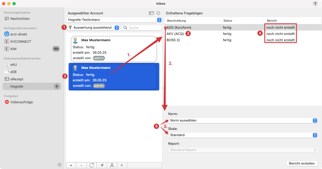Image resolution: width=322 pixels, height=169 pixels.
Task: Click 'noch nicht erstellt' in the BOSS row
Action: 281,40
